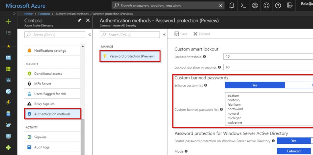The image size is (313, 155).
Task: Click 'northwind' in banned password list
Action: pos(235,109)
